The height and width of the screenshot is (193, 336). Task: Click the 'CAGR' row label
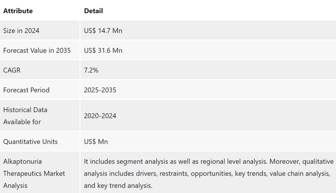[12, 70]
